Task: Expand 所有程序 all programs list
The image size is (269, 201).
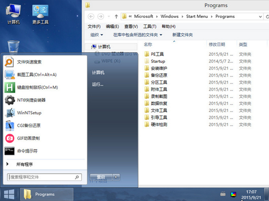Action: [x=25, y=164]
